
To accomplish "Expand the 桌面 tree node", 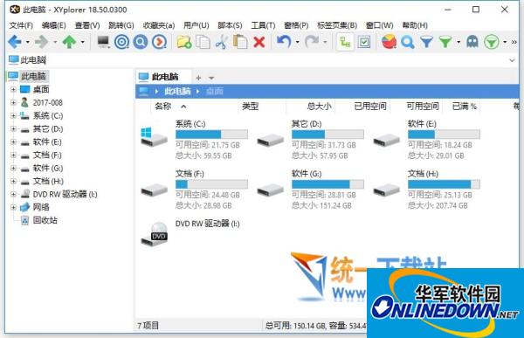I will [13, 90].
